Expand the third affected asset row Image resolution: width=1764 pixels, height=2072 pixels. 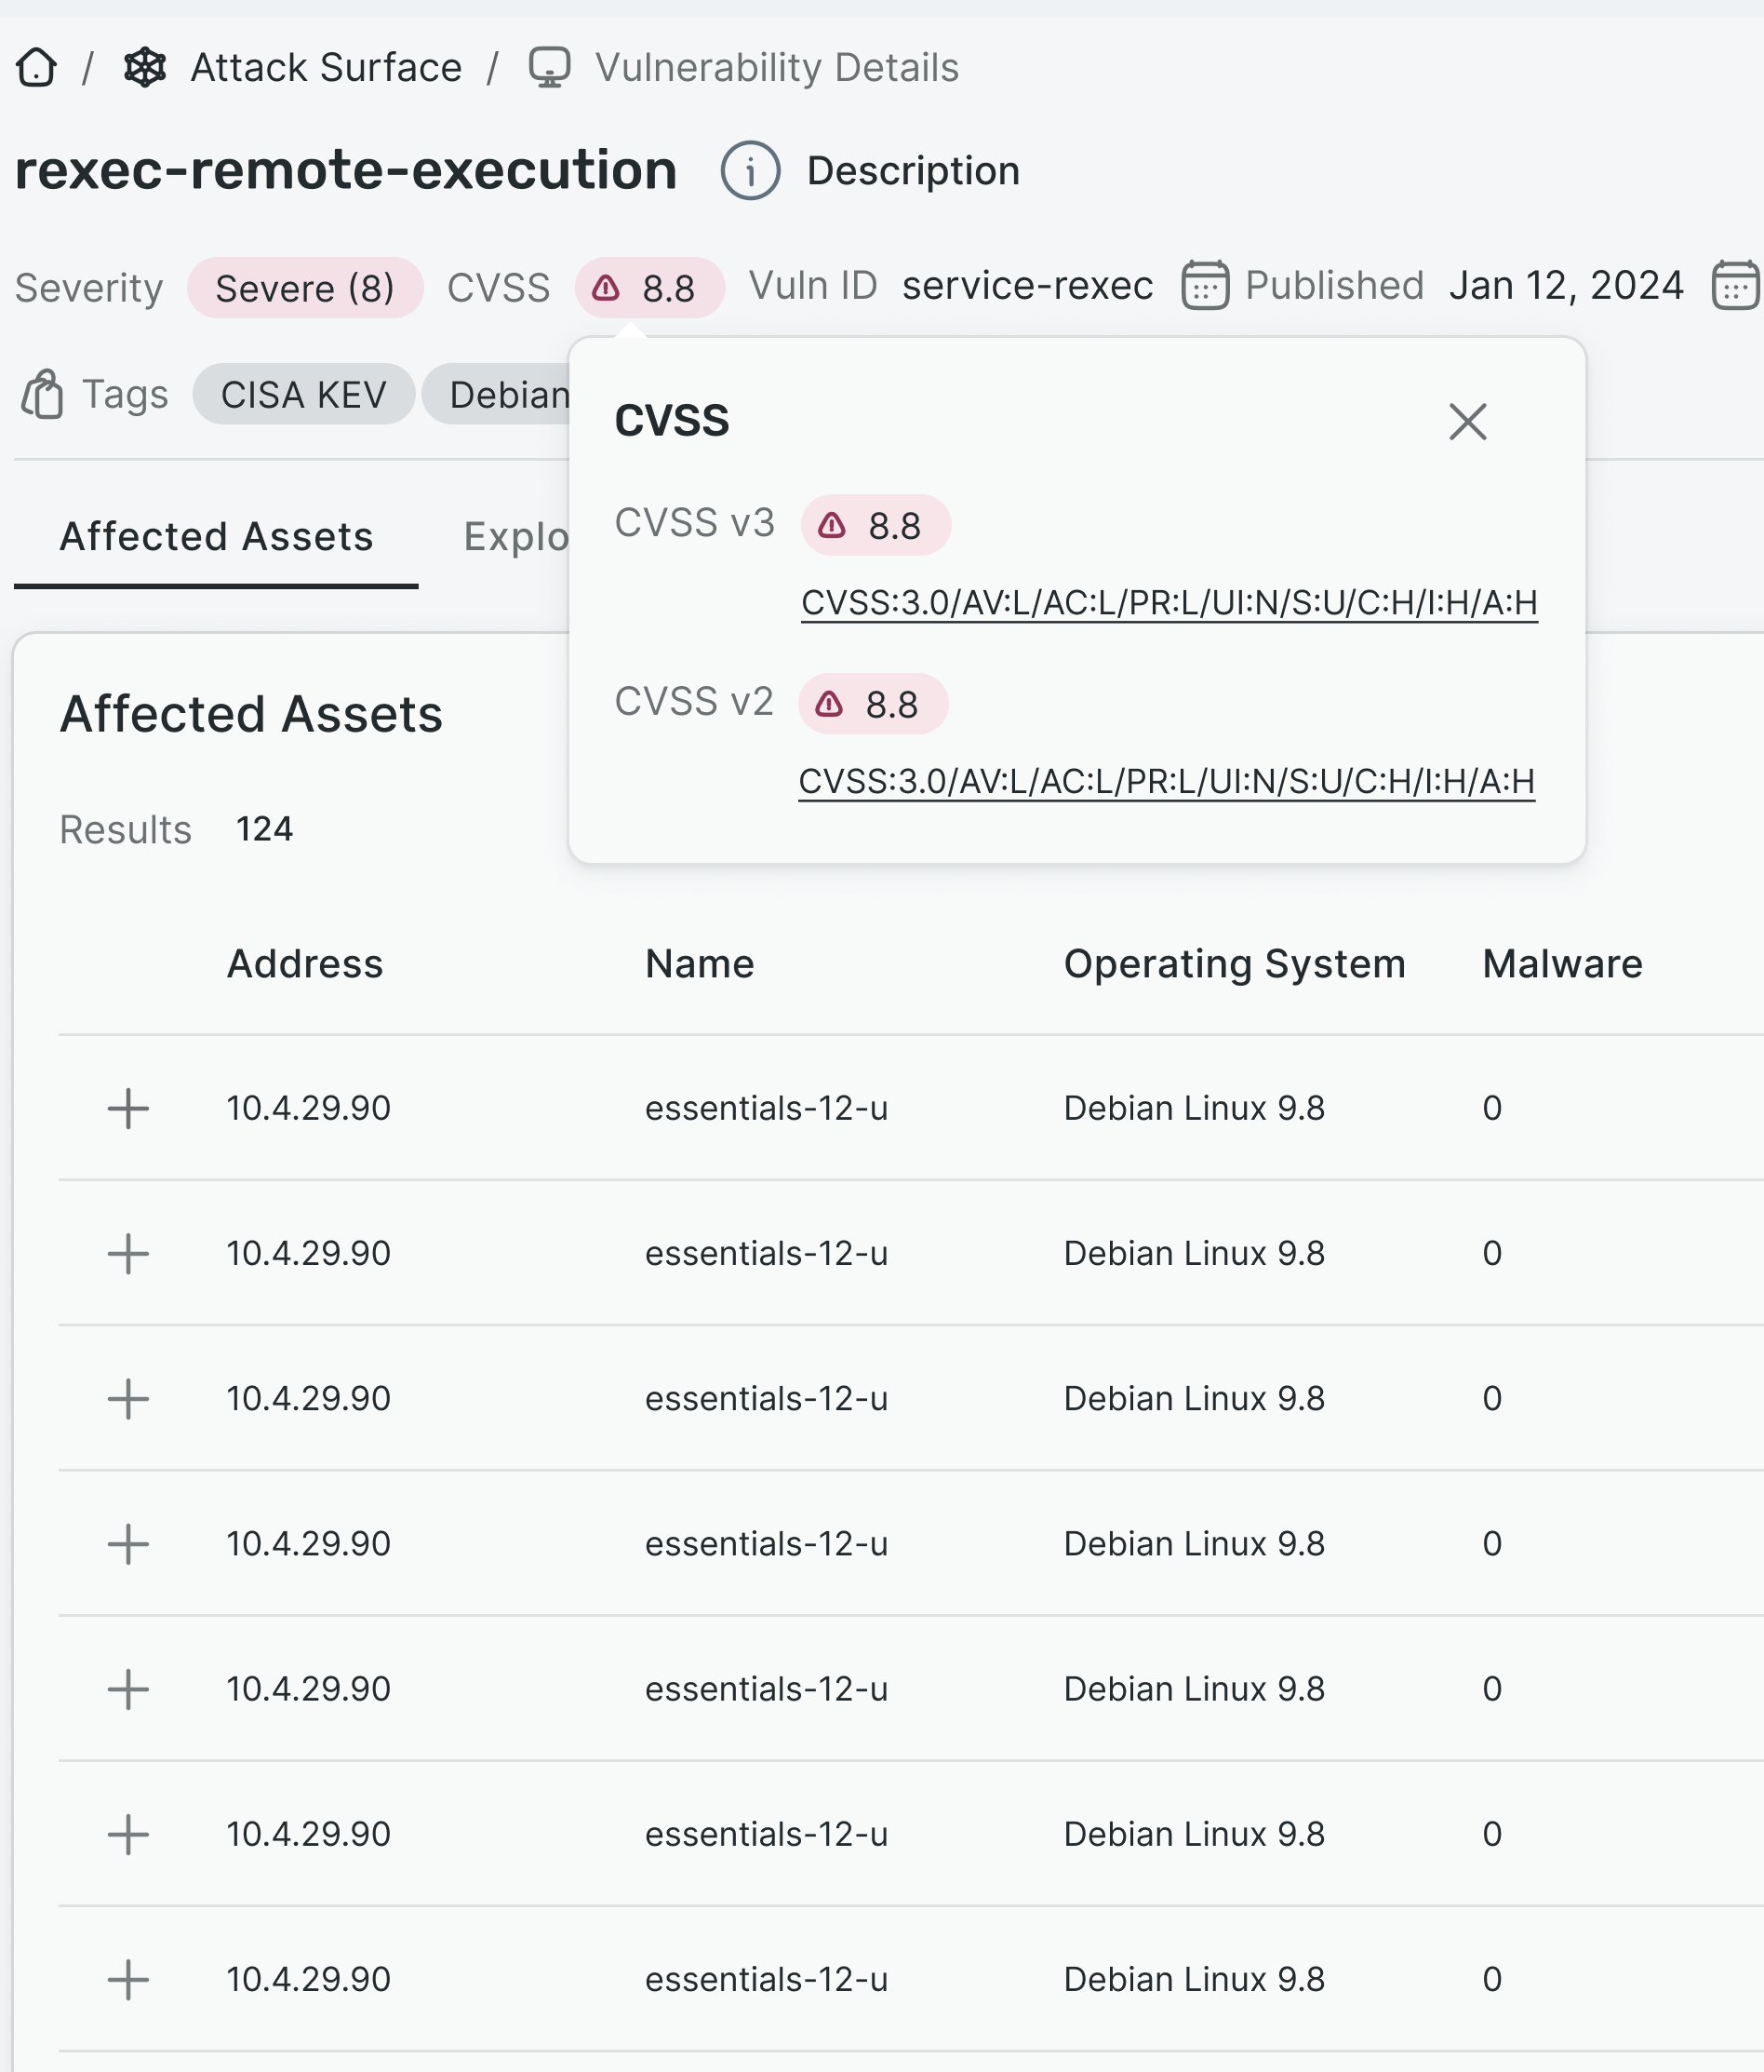[x=128, y=1398]
